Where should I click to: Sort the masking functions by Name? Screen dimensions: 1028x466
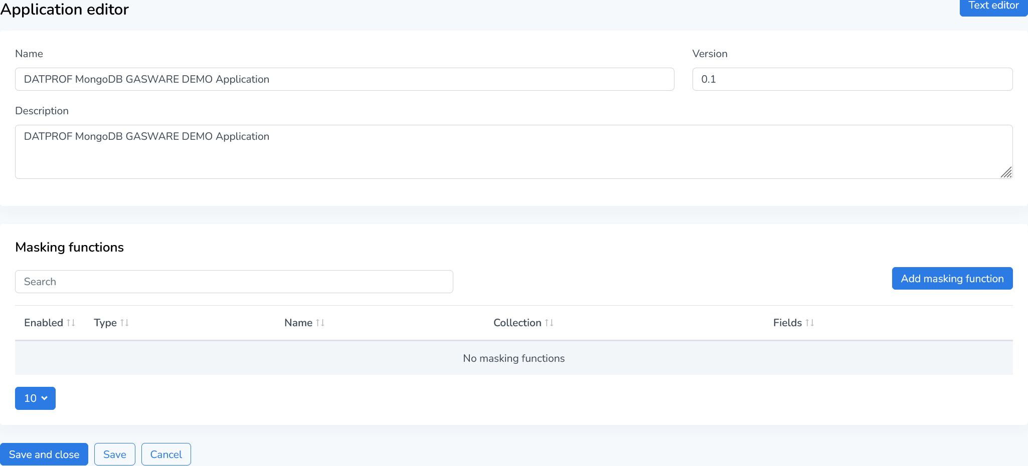pos(299,323)
